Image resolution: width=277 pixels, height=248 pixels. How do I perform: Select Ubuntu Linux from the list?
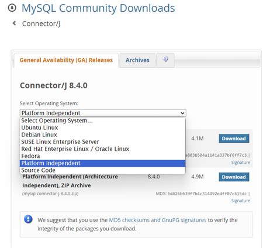click(102, 128)
